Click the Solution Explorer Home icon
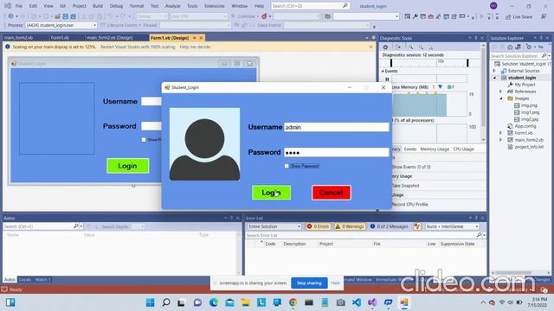554x311 pixels. click(x=510, y=47)
